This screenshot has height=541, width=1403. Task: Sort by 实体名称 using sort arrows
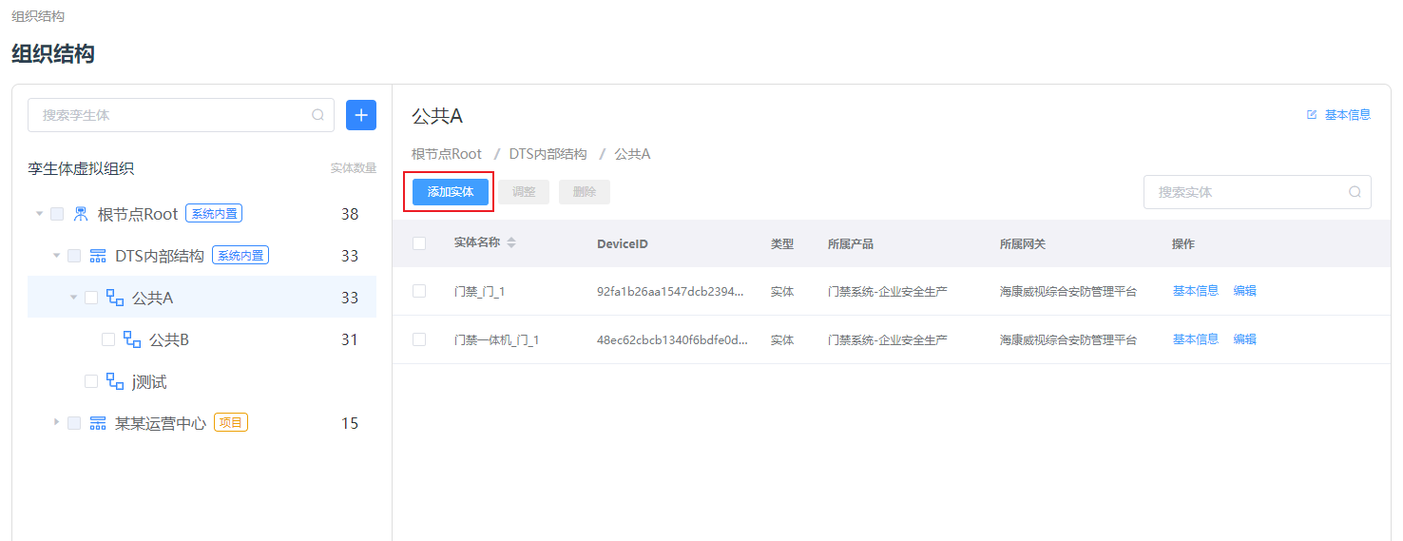[511, 242]
